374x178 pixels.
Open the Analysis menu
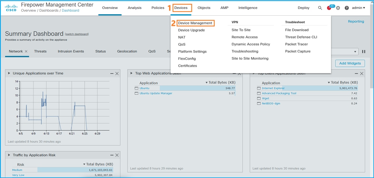(134, 8)
